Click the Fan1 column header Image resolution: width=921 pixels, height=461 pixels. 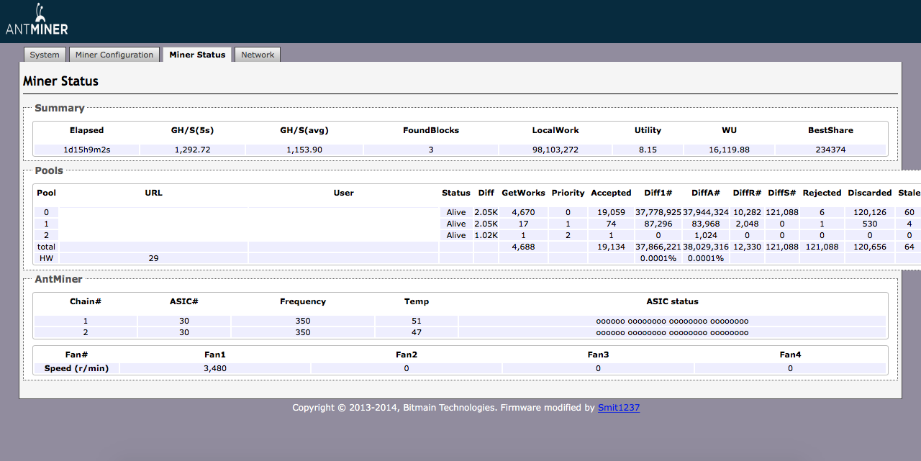tap(215, 355)
